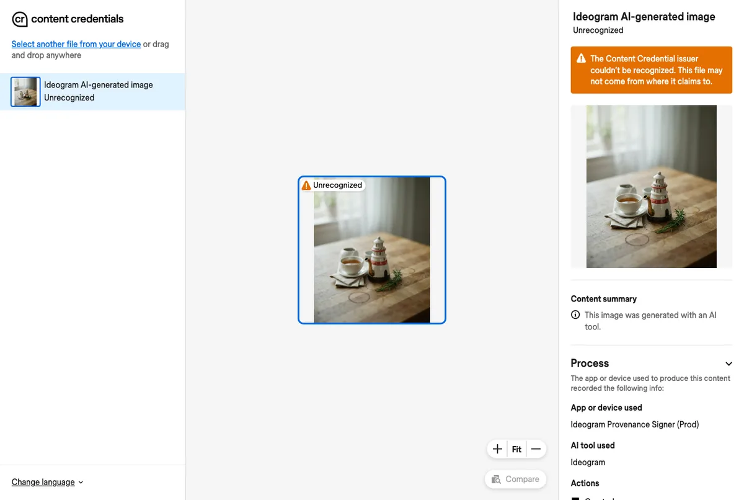This screenshot has width=744, height=500.
Task: Select the Ideogram AI-generated image list item
Action: 92,92
